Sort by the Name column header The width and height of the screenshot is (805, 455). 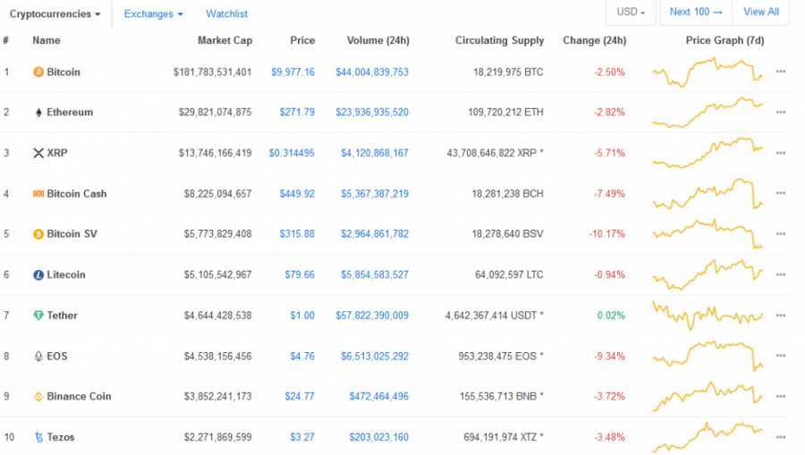pyautogui.click(x=47, y=40)
